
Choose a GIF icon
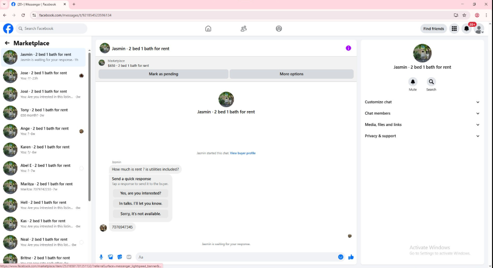[x=129, y=257]
